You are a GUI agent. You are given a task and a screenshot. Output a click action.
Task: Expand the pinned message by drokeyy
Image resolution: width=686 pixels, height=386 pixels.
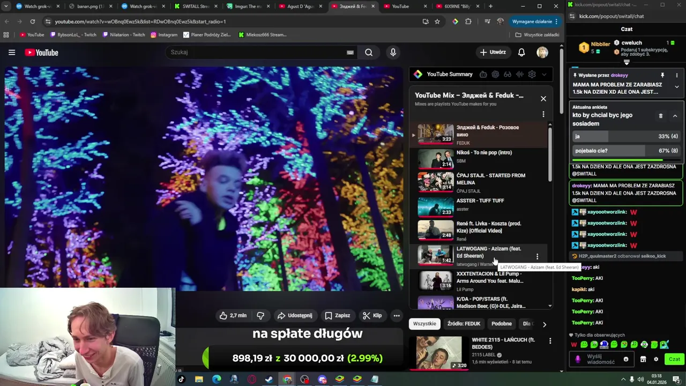pyautogui.click(x=676, y=87)
